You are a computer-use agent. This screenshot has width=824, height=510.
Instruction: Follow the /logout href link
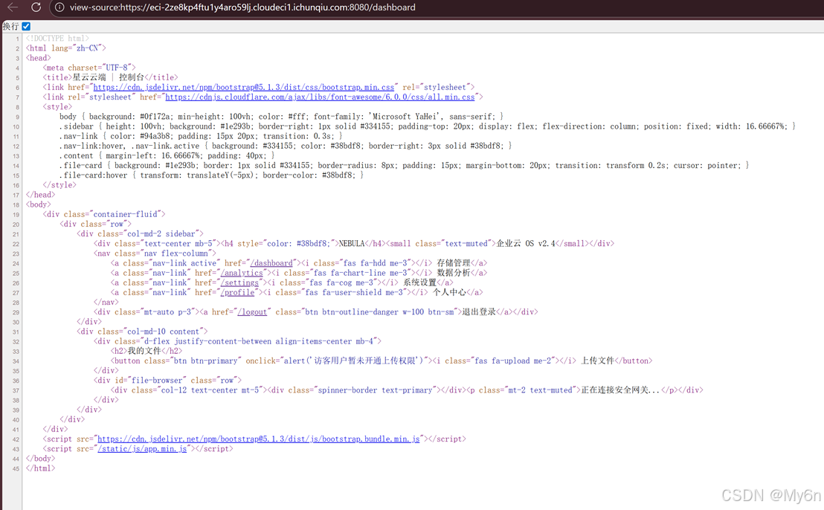click(x=252, y=312)
